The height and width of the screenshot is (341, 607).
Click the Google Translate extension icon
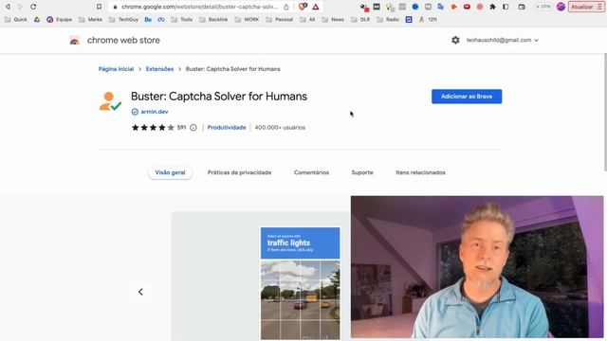[x=440, y=7]
